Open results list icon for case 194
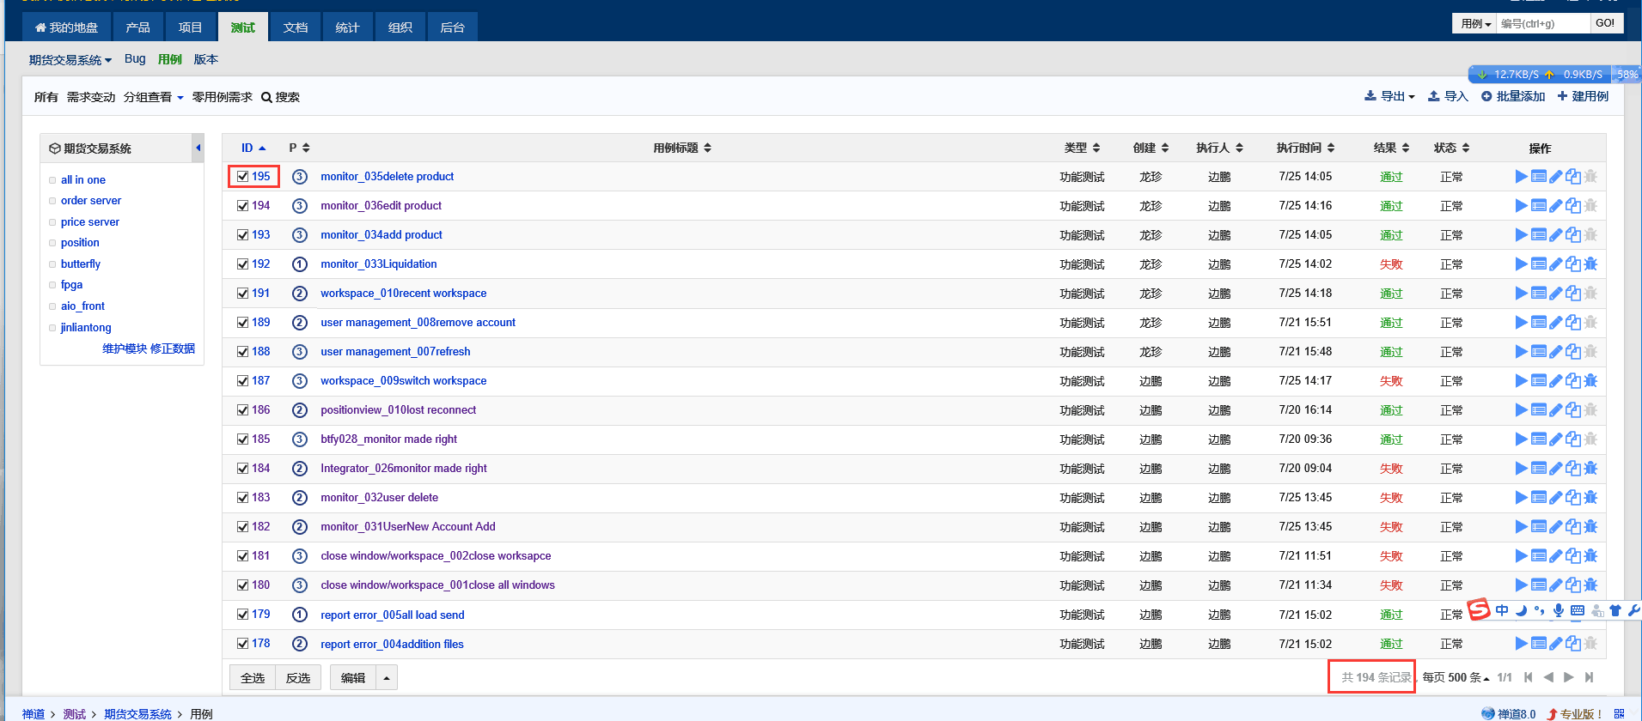 [x=1538, y=206]
